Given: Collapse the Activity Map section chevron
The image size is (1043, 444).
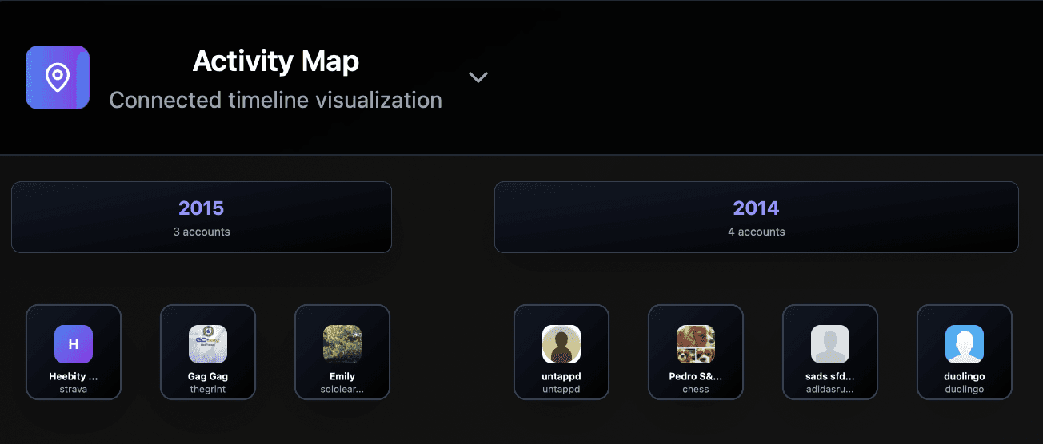Looking at the screenshot, I should tap(478, 77).
